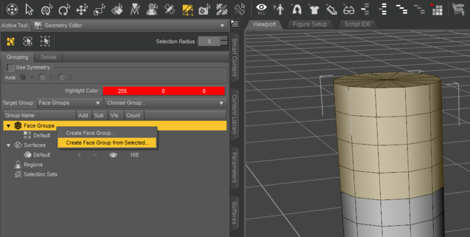Click the shoe footwear icon

pyautogui.click(x=331, y=9)
